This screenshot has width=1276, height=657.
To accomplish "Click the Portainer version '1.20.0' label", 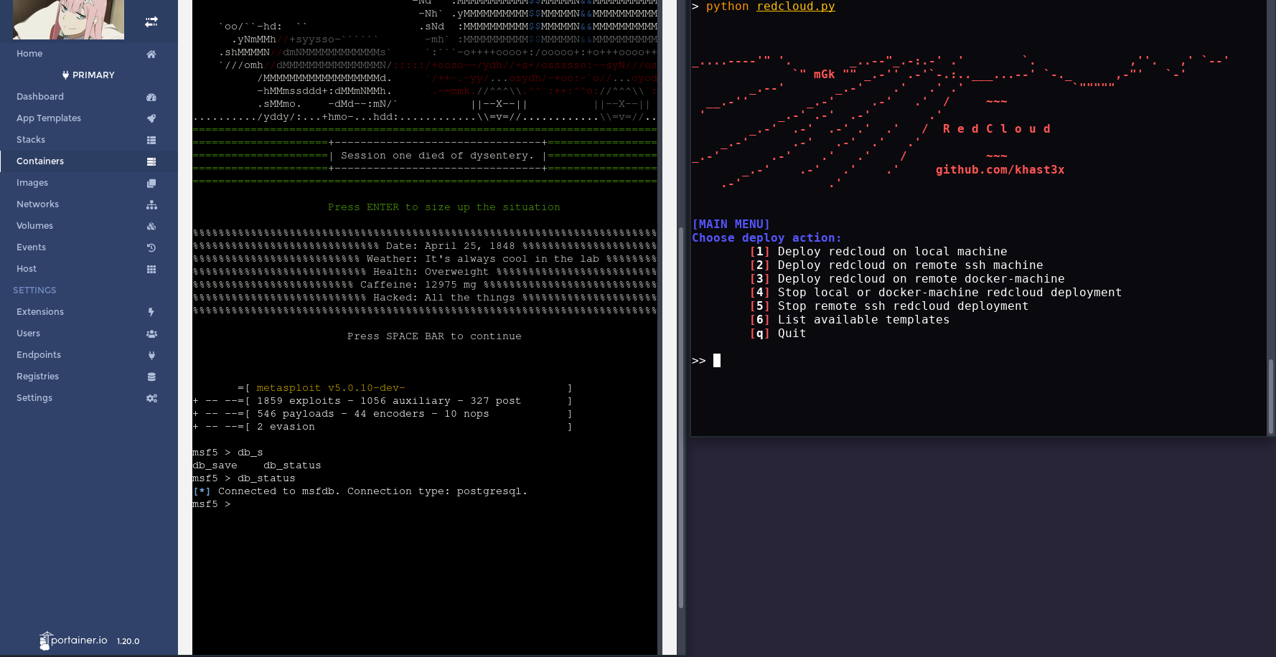I will pyautogui.click(x=128, y=641).
